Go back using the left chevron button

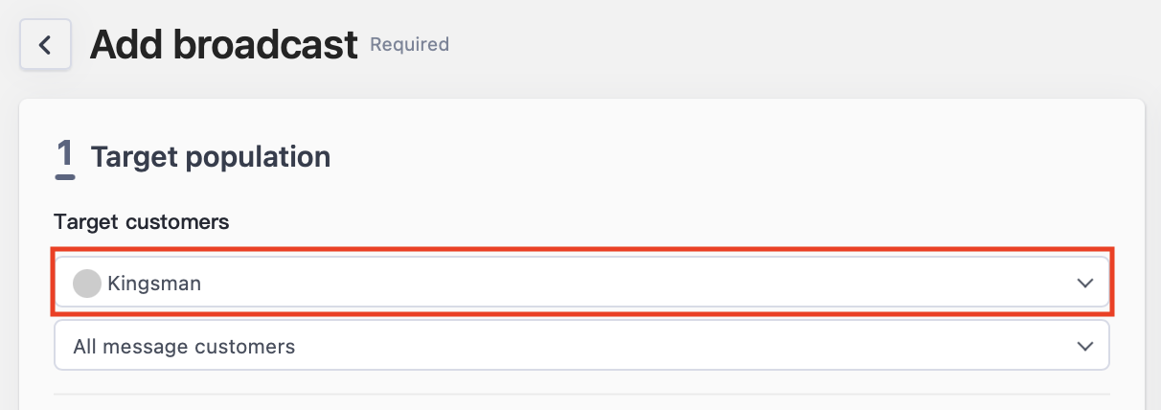pos(45,45)
